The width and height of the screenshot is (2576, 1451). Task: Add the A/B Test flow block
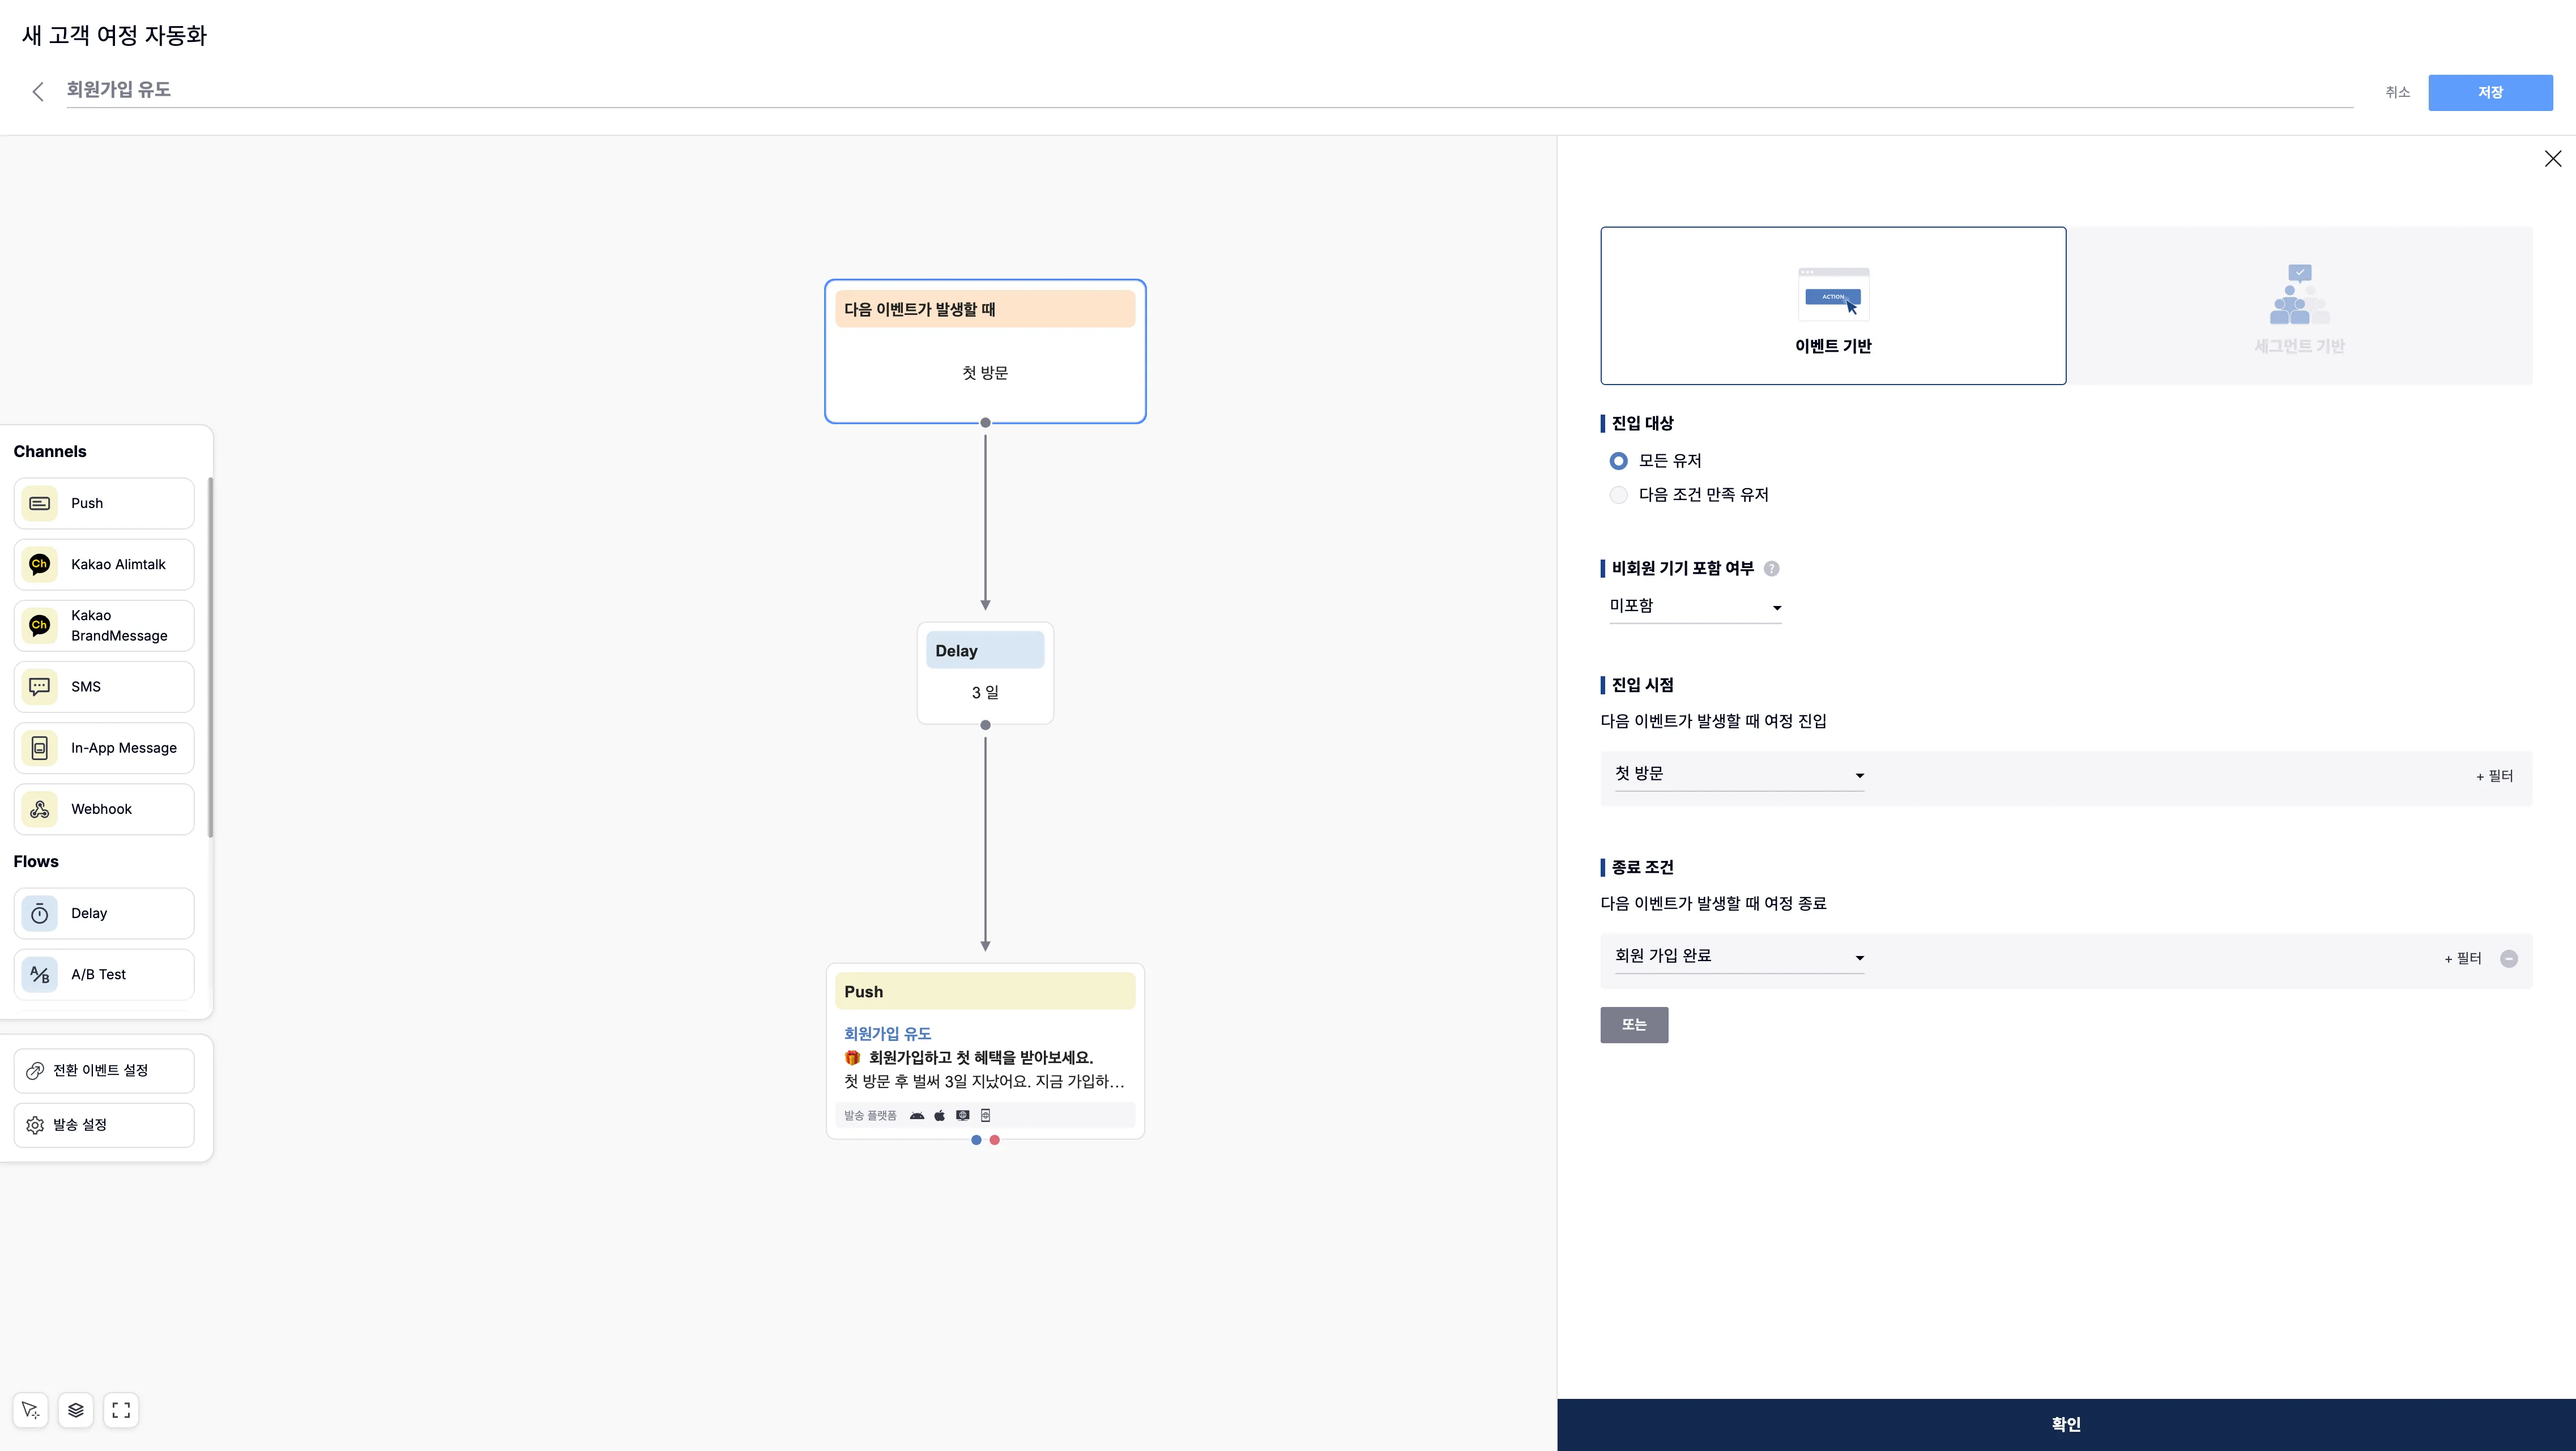104,974
